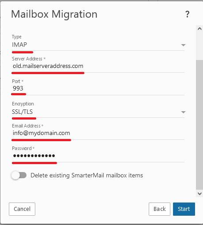Screen dimensions: 203x225
Task: Click the Password input field
Action: [x=98, y=156]
